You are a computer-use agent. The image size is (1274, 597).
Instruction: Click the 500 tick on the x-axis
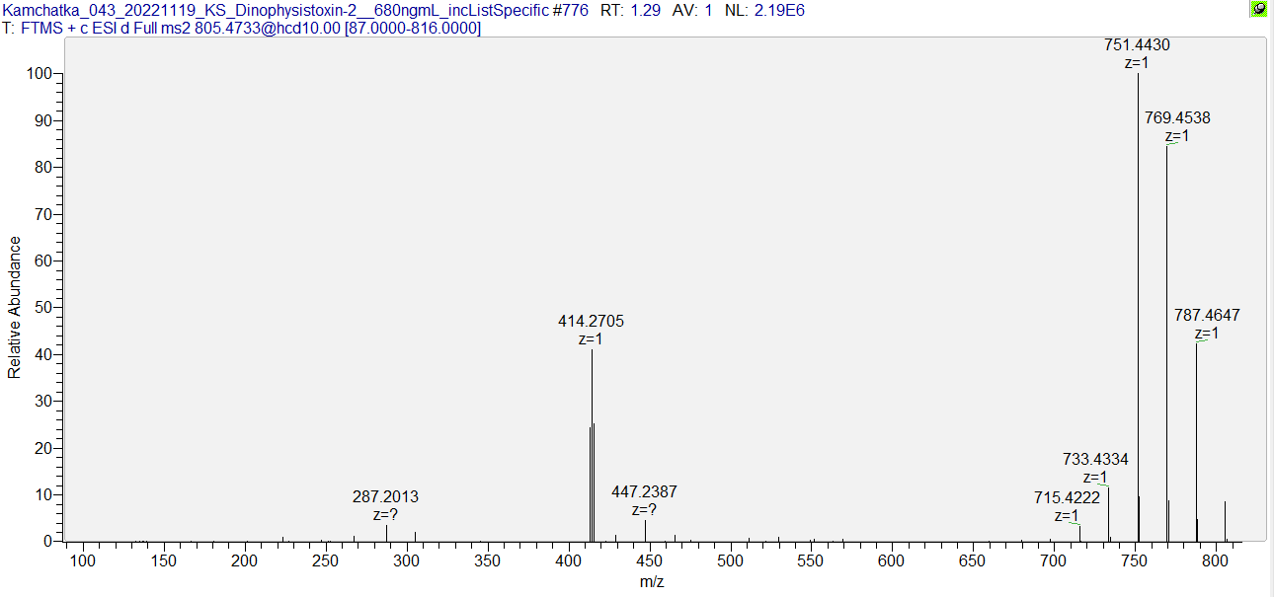pos(731,560)
